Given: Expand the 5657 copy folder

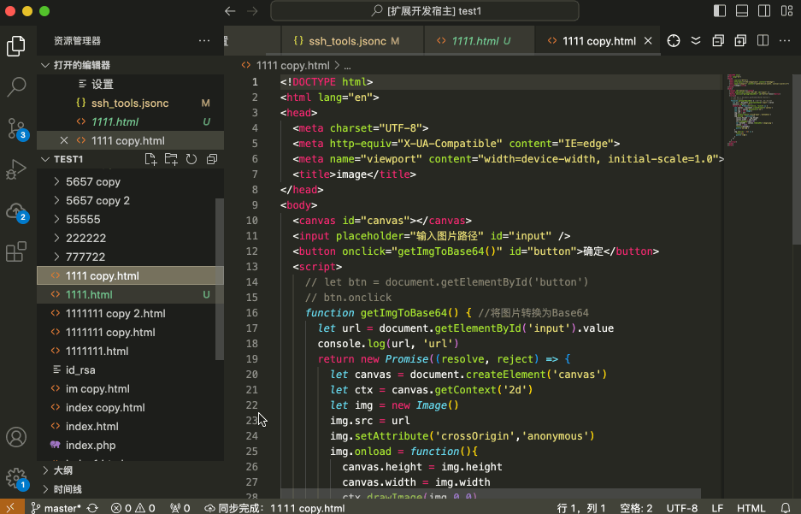Looking at the screenshot, I should coord(92,182).
